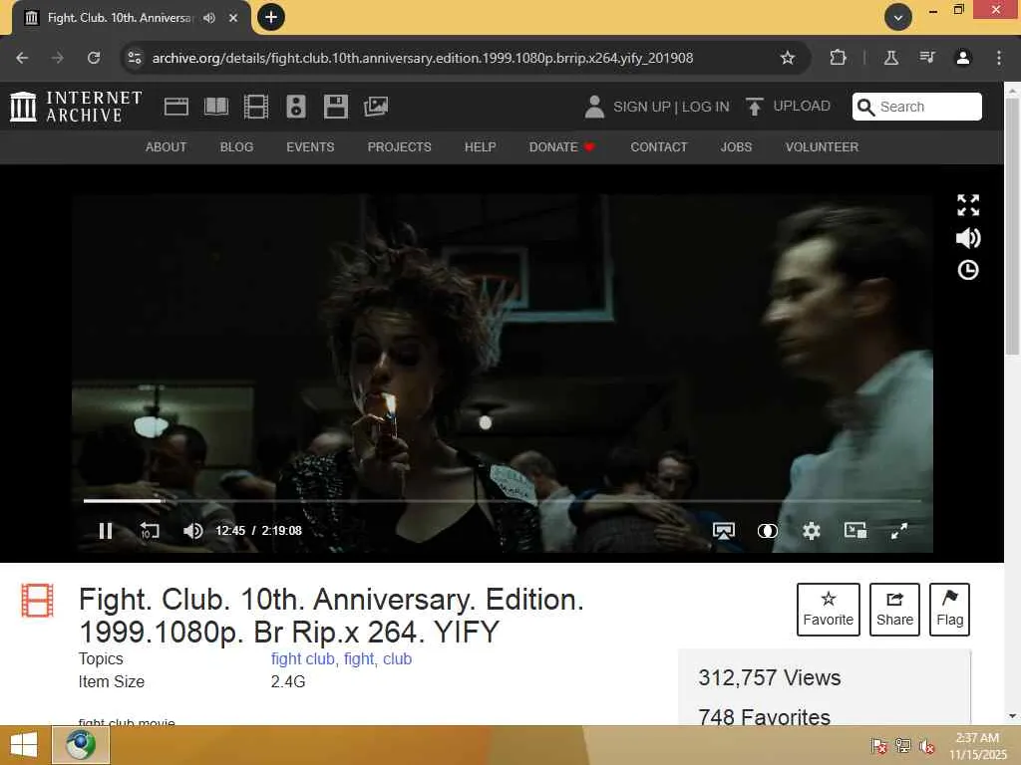Toggle picture-in-picture mode
The height and width of the screenshot is (765, 1021).
tap(854, 531)
